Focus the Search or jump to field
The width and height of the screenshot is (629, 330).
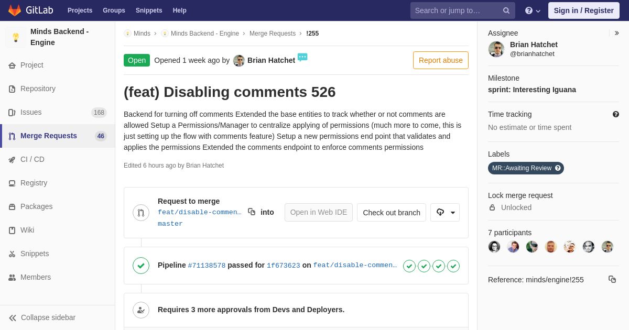[x=462, y=10]
